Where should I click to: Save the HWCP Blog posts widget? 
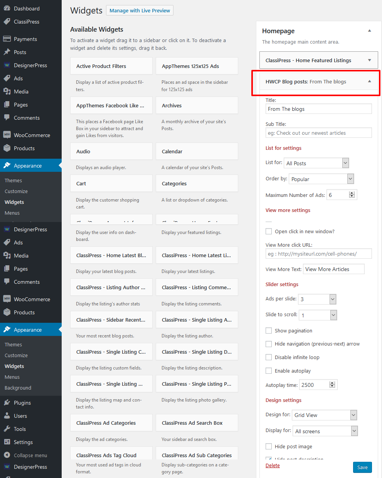tap(362, 467)
